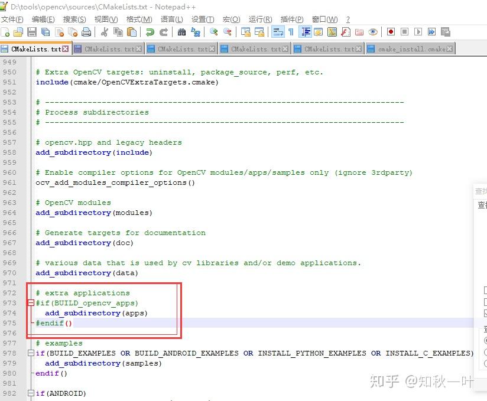
Task: Start macro recording red dot icon
Action: pyautogui.click(x=391, y=32)
